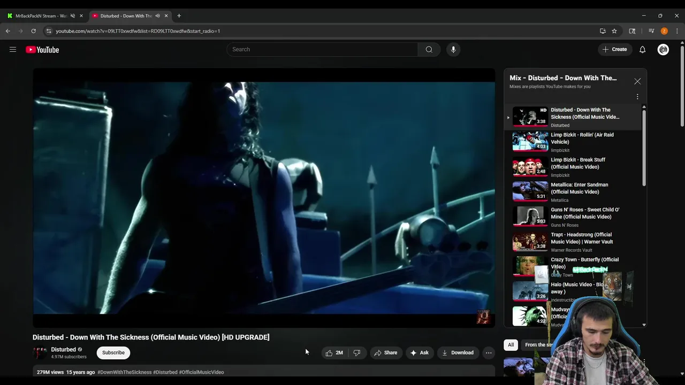Play Limp Bizkit Rollin' from the mix
This screenshot has height=385, width=685.
[574, 142]
